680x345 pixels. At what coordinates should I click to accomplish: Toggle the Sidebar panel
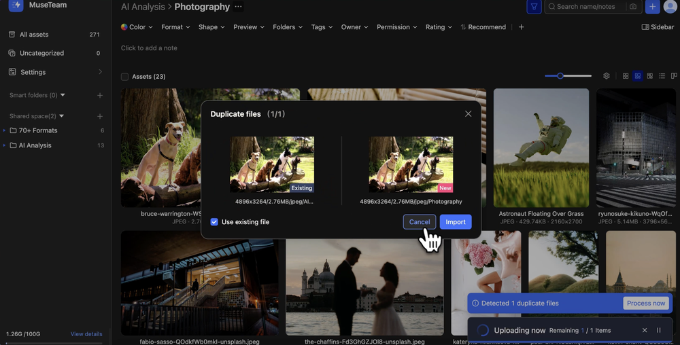pyautogui.click(x=658, y=27)
